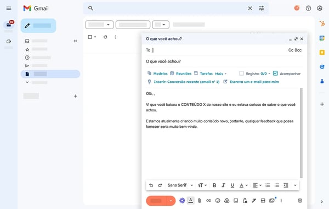329x209 pixels.
Task: Click the orange Send button
Action: (x=156, y=201)
